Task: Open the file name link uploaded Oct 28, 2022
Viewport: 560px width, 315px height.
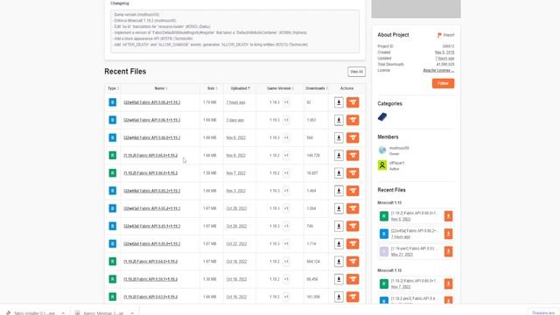Action: [151, 208]
